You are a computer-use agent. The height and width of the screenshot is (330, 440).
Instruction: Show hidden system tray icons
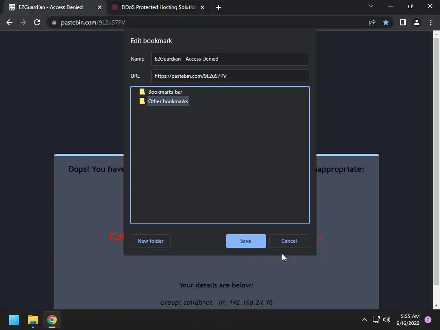(364, 320)
